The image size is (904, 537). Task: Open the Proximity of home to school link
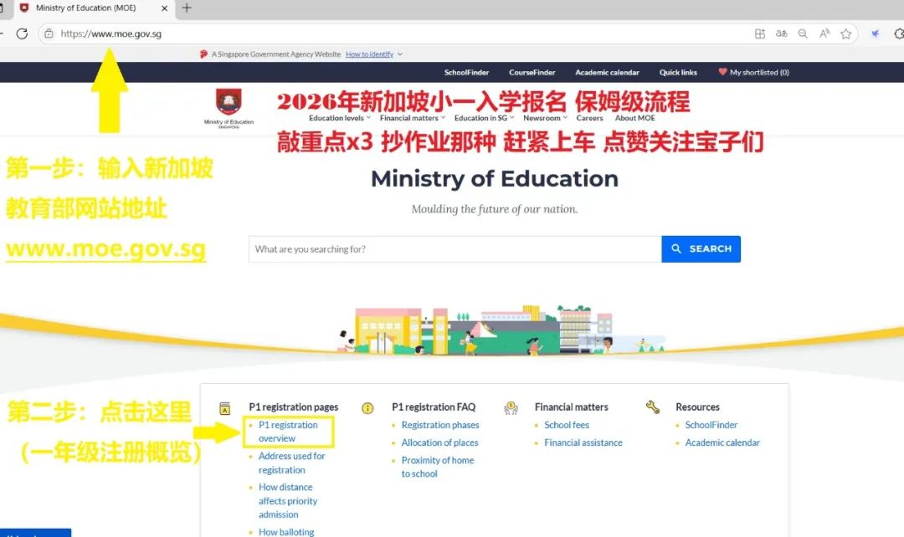tap(438, 467)
